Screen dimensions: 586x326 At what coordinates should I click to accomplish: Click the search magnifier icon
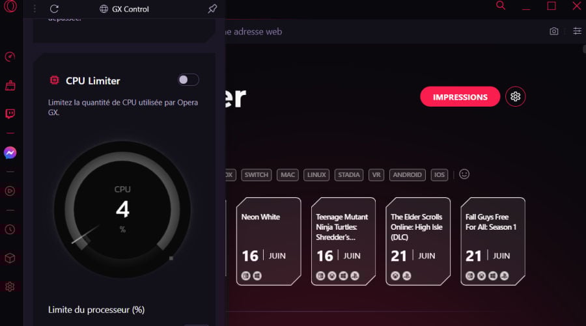(x=501, y=5)
